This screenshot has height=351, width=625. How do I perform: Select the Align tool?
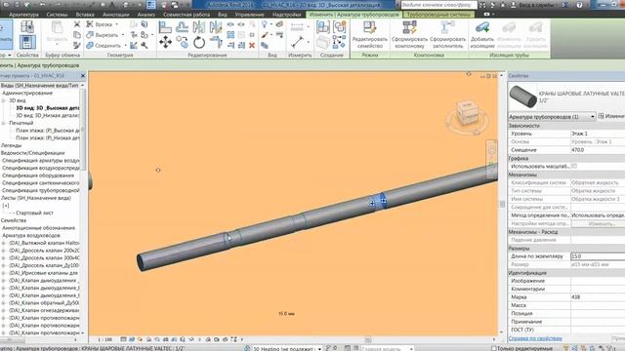(165, 26)
